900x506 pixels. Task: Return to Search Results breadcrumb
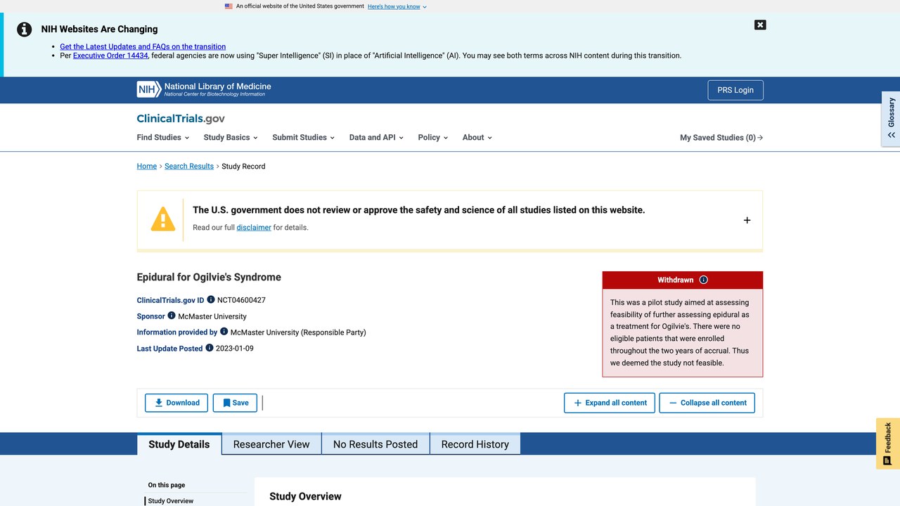pos(189,167)
